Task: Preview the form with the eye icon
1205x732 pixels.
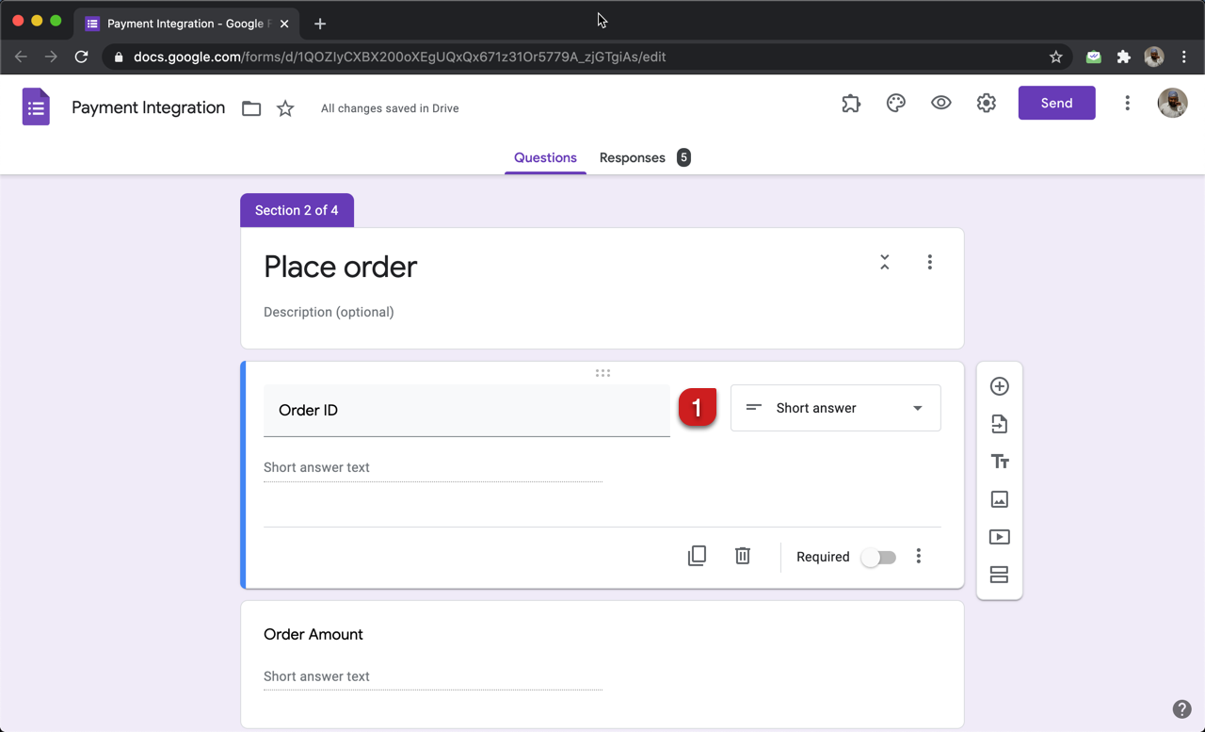Action: coord(940,104)
